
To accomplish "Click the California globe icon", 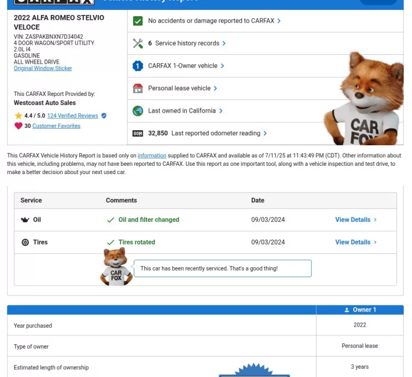I will coord(138,111).
